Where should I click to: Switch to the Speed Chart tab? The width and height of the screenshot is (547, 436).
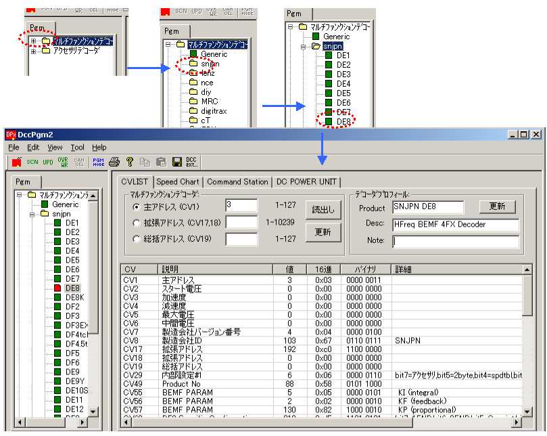[x=179, y=181]
